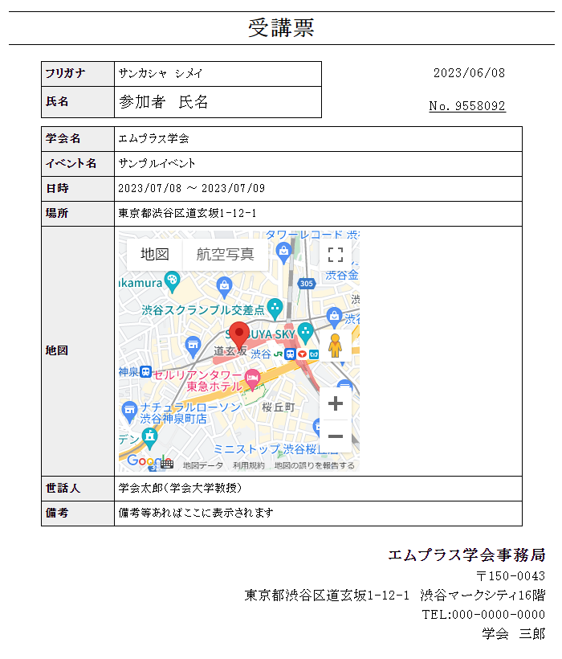This screenshot has height=659, width=562.
Task: Click the 備考 label cell
Action: pyautogui.click(x=78, y=514)
